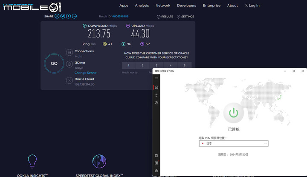
Task: Close the VPN window
Action: pos(302,71)
